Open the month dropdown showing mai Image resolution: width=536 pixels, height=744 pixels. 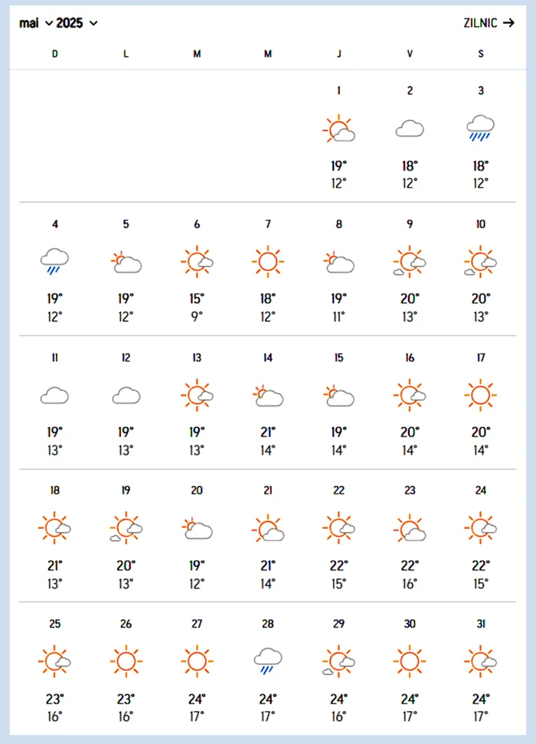36,23
